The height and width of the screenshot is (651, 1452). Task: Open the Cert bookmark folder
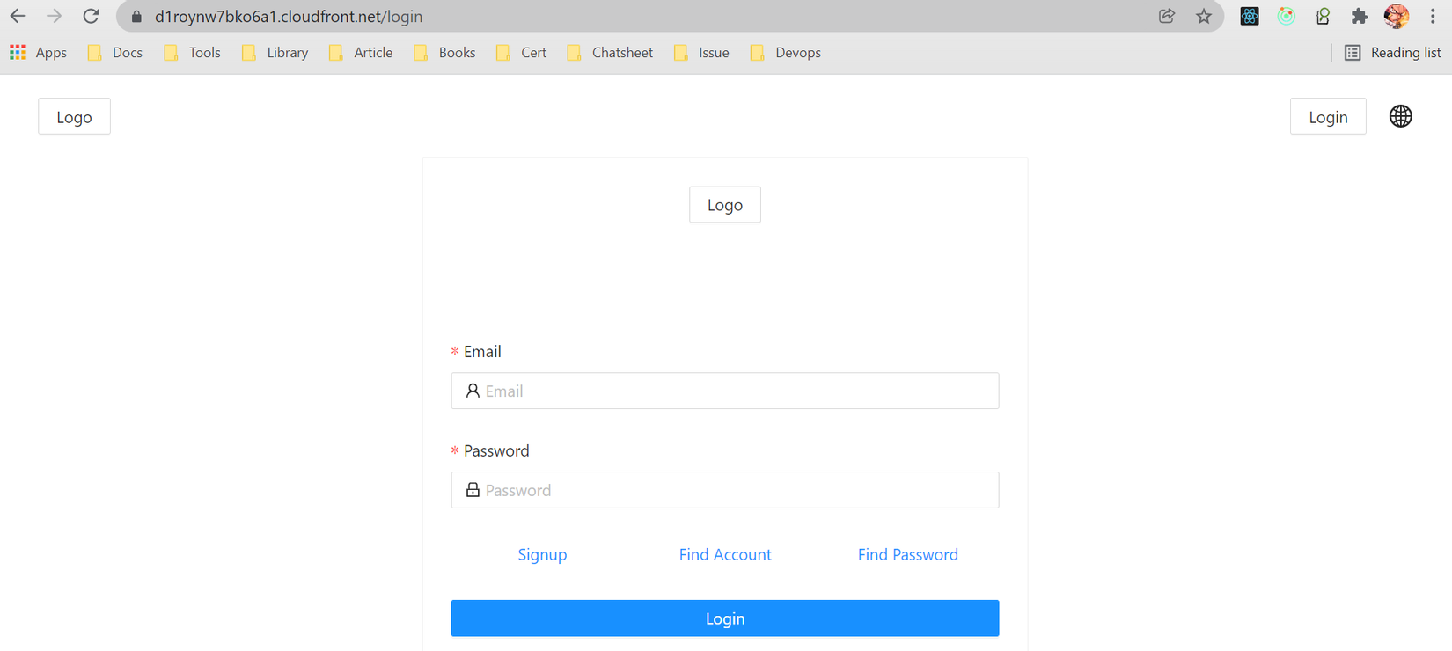tap(521, 53)
